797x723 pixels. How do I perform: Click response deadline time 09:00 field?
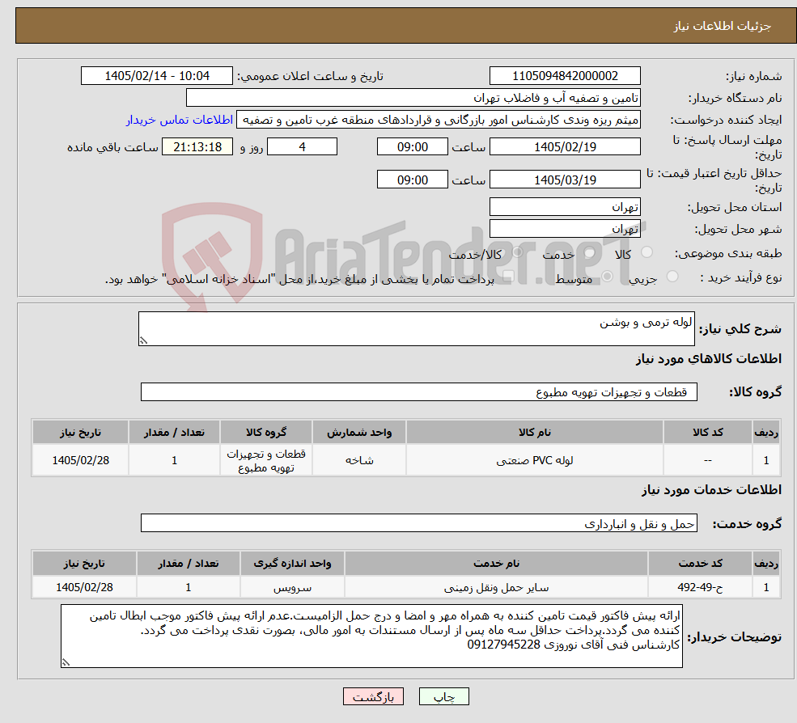point(412,147)
